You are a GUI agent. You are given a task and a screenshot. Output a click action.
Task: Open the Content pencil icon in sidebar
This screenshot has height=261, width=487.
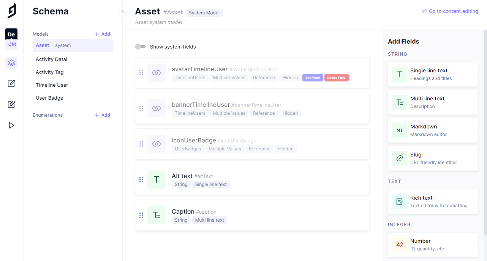point(11,84)
